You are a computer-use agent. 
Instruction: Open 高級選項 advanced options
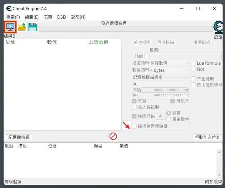[13, 182]
